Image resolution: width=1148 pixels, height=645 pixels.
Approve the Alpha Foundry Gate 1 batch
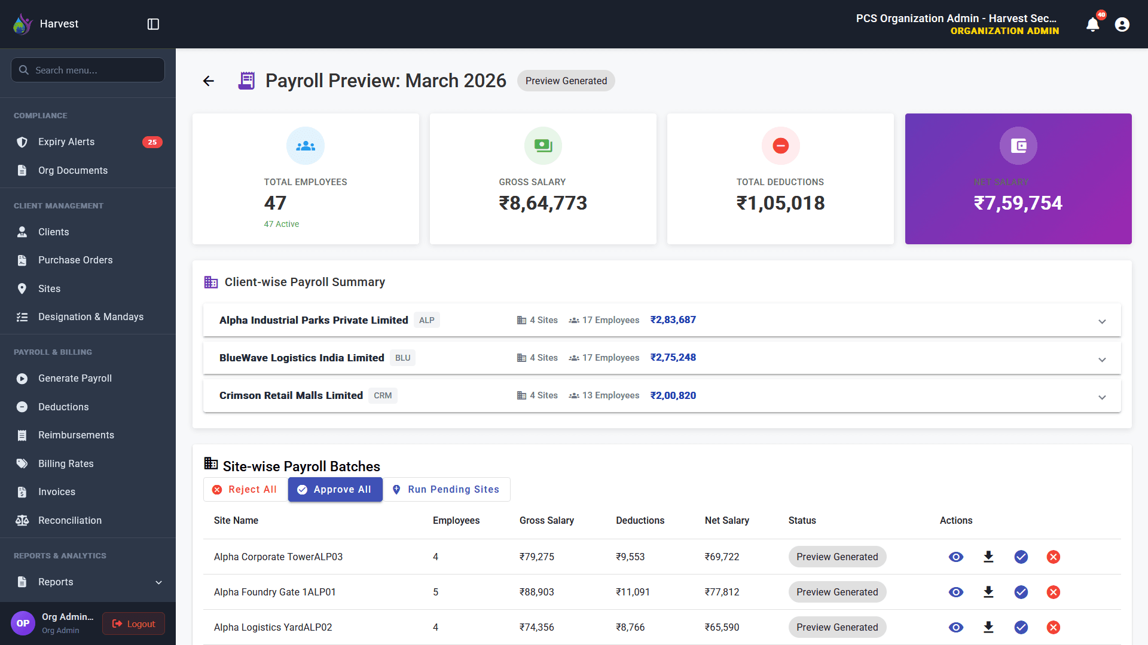(1021, 592)
